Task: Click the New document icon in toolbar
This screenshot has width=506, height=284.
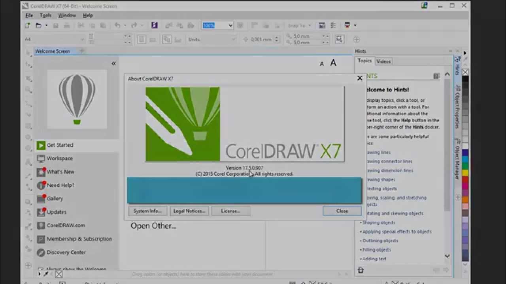Action: (x=28, y=25)
